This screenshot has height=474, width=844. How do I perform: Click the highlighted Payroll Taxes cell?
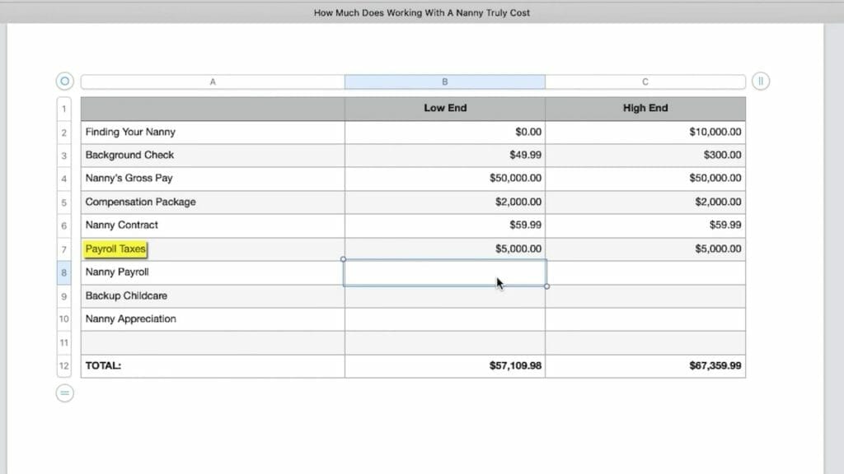[x=115, y=249]
